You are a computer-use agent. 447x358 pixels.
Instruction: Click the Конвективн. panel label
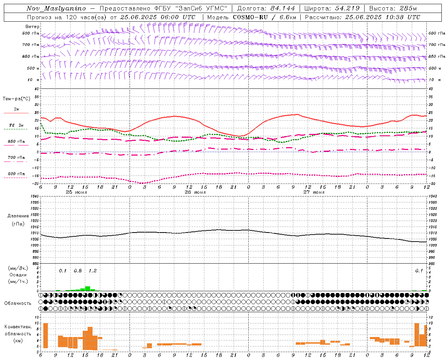(18, 327)
